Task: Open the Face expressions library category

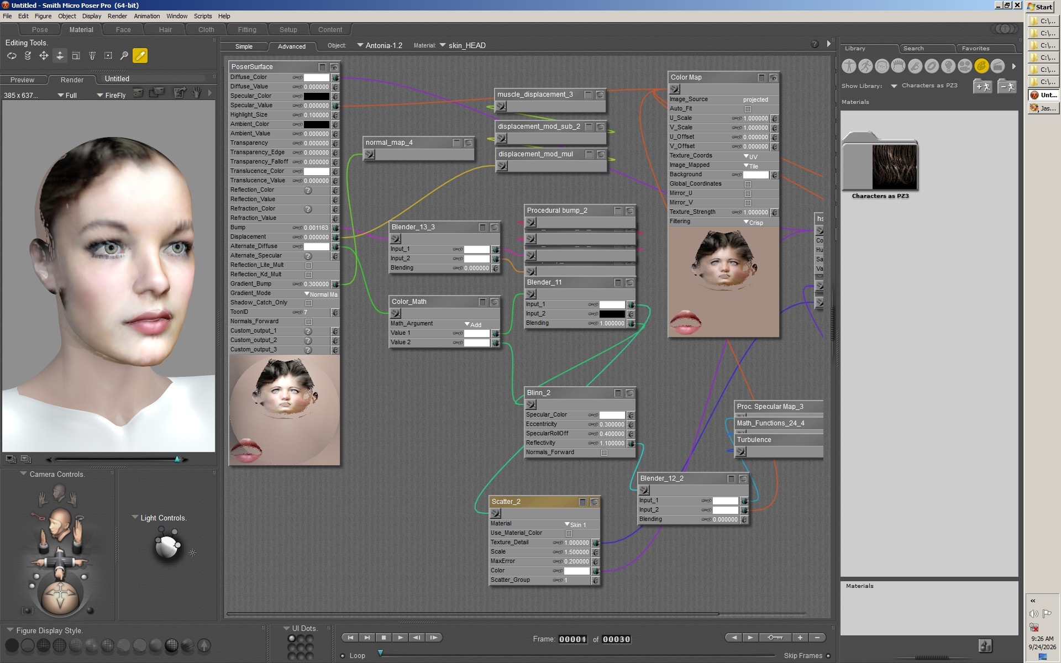Action: pos(882,66)
